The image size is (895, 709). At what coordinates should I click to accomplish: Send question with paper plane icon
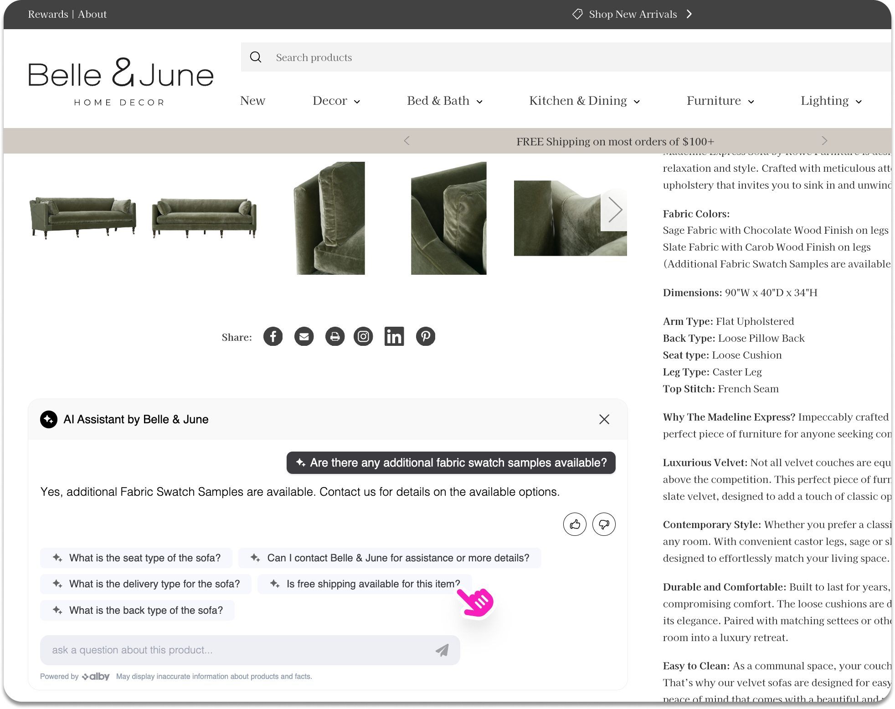[442, 650]
